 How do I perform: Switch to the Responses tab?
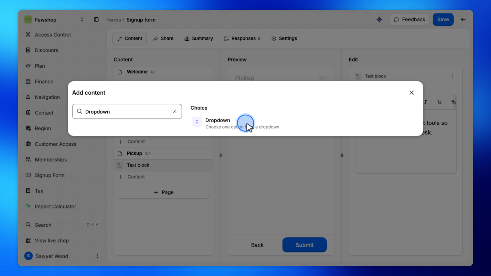click(242, 38)
